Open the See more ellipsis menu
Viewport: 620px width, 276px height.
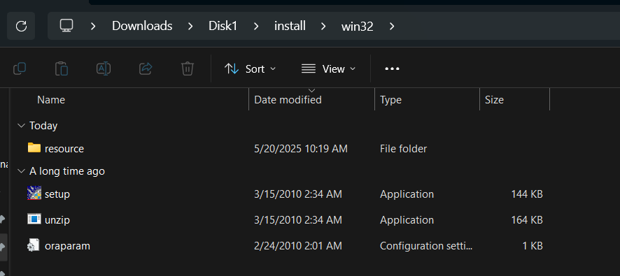click(x=392, y=68)
